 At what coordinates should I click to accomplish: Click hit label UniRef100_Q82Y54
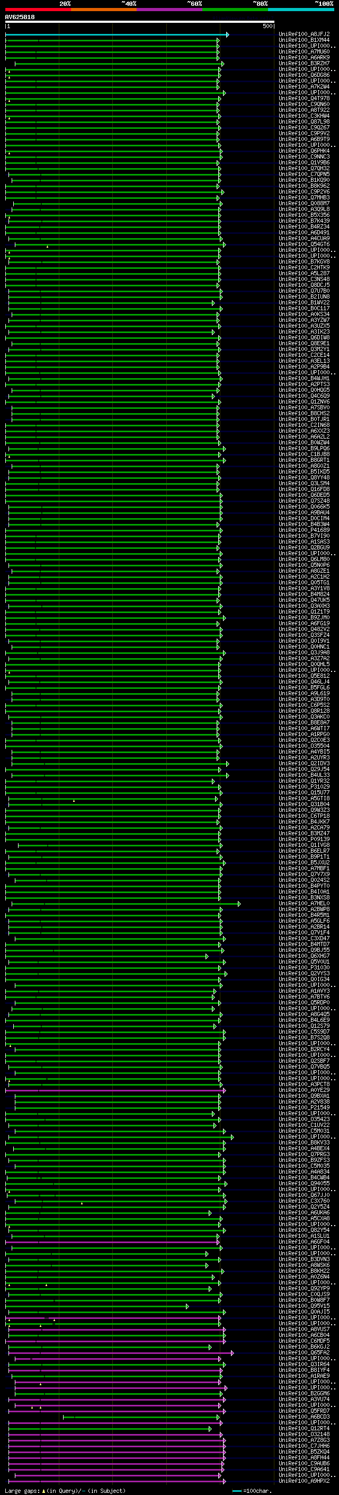[x=304, y=1230]
